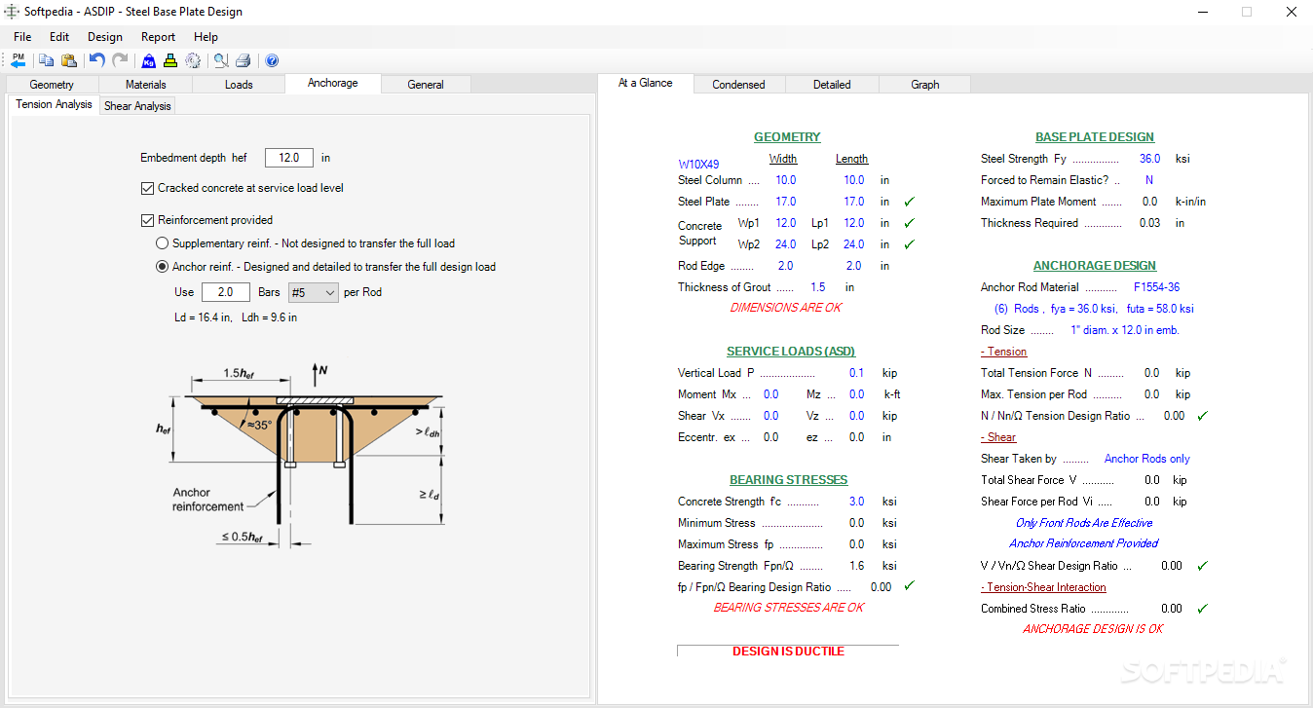
Task: Switch to the Loads tab
Action: pyautogui.click(x=239, y=85)
